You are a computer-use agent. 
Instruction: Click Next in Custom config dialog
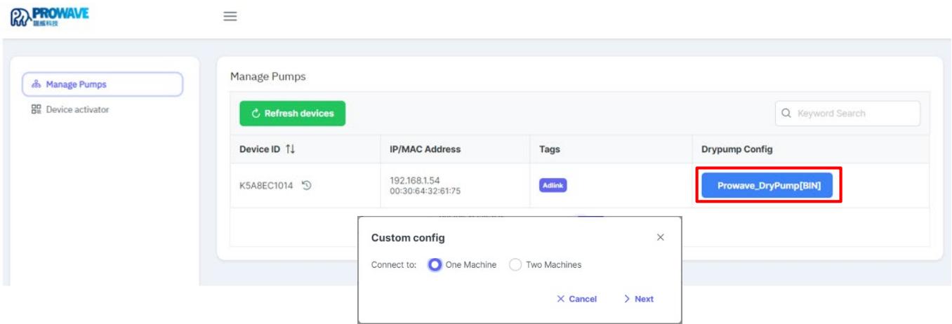click(638, 299)
